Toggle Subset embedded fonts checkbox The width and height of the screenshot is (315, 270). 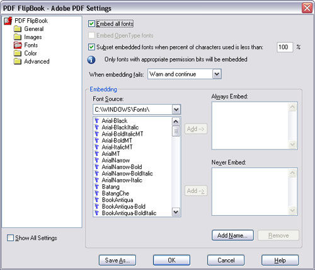[x=91, y=47]
